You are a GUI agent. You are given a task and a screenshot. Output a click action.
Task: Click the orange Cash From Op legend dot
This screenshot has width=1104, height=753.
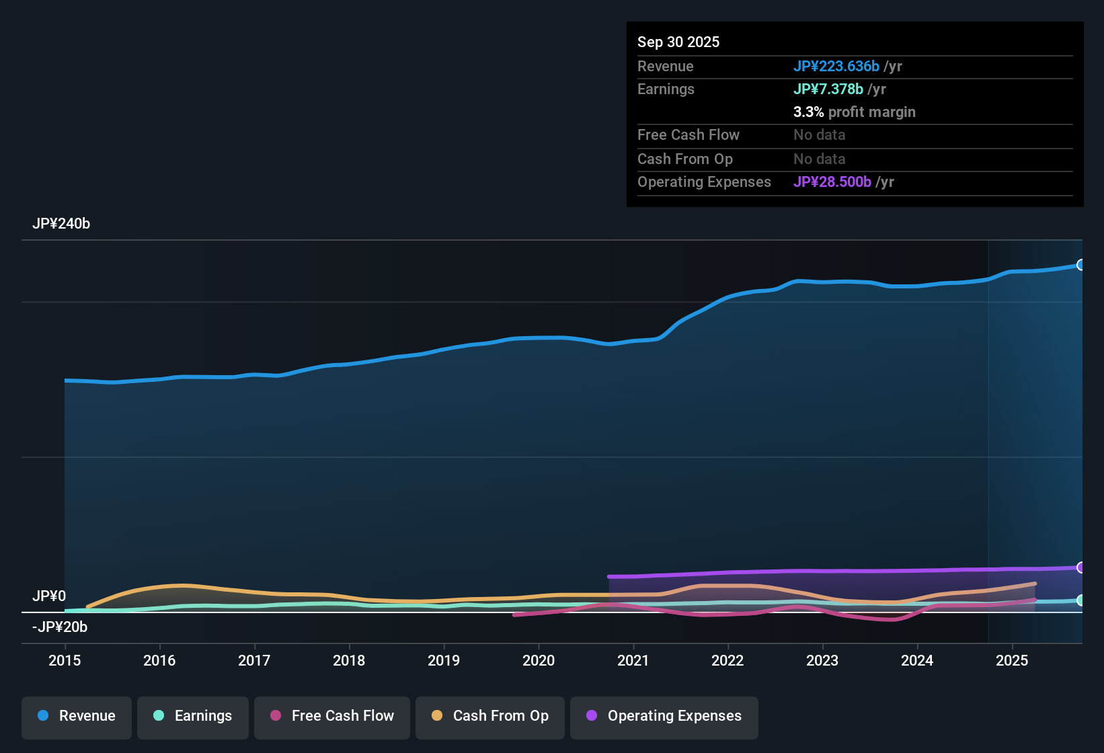click(437, 716)
